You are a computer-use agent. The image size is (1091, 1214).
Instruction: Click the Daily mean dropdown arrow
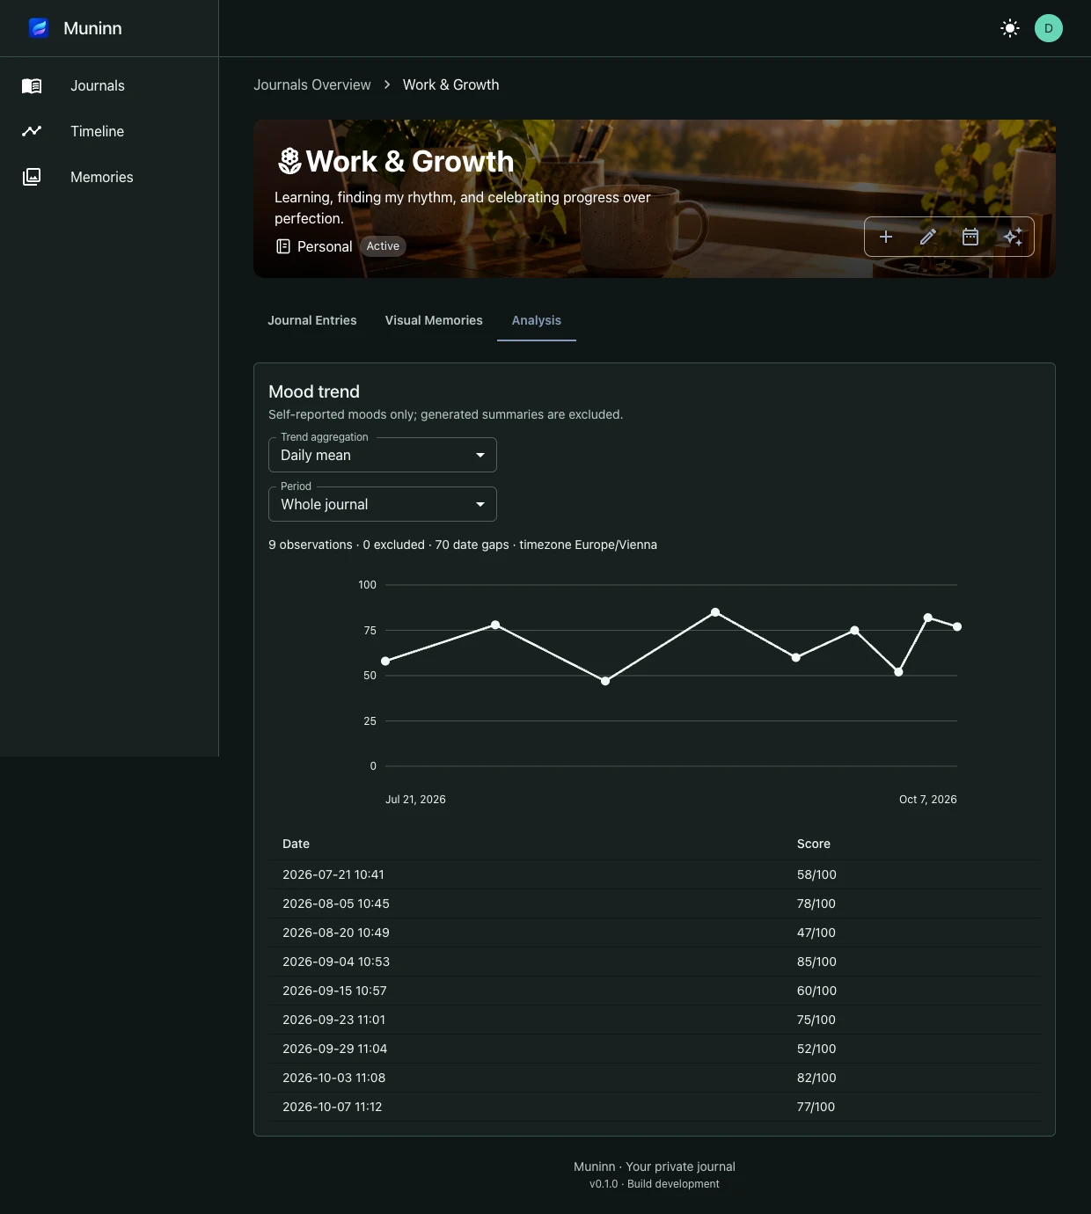pyautogui.click(x=480, y=455)
